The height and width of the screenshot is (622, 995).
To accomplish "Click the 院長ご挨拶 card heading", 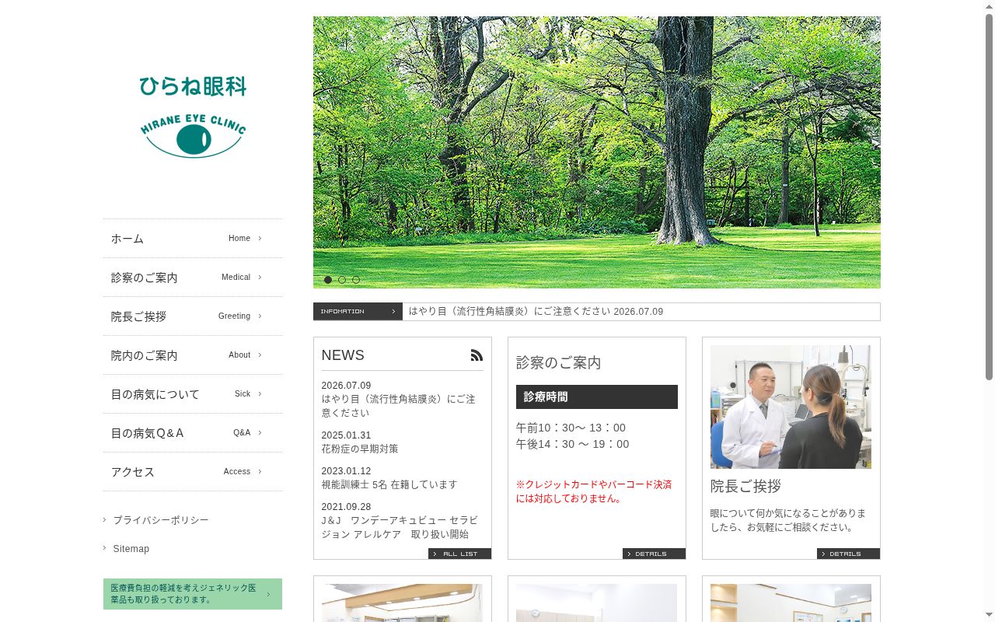I will coord(745,486).
